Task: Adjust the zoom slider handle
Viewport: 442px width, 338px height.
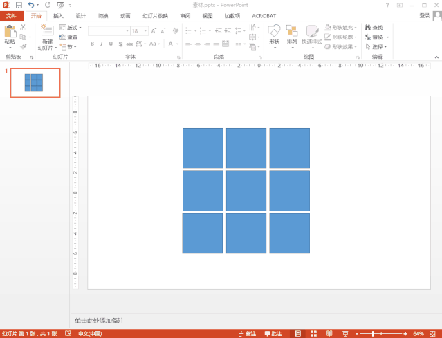Action: (373, 334)
